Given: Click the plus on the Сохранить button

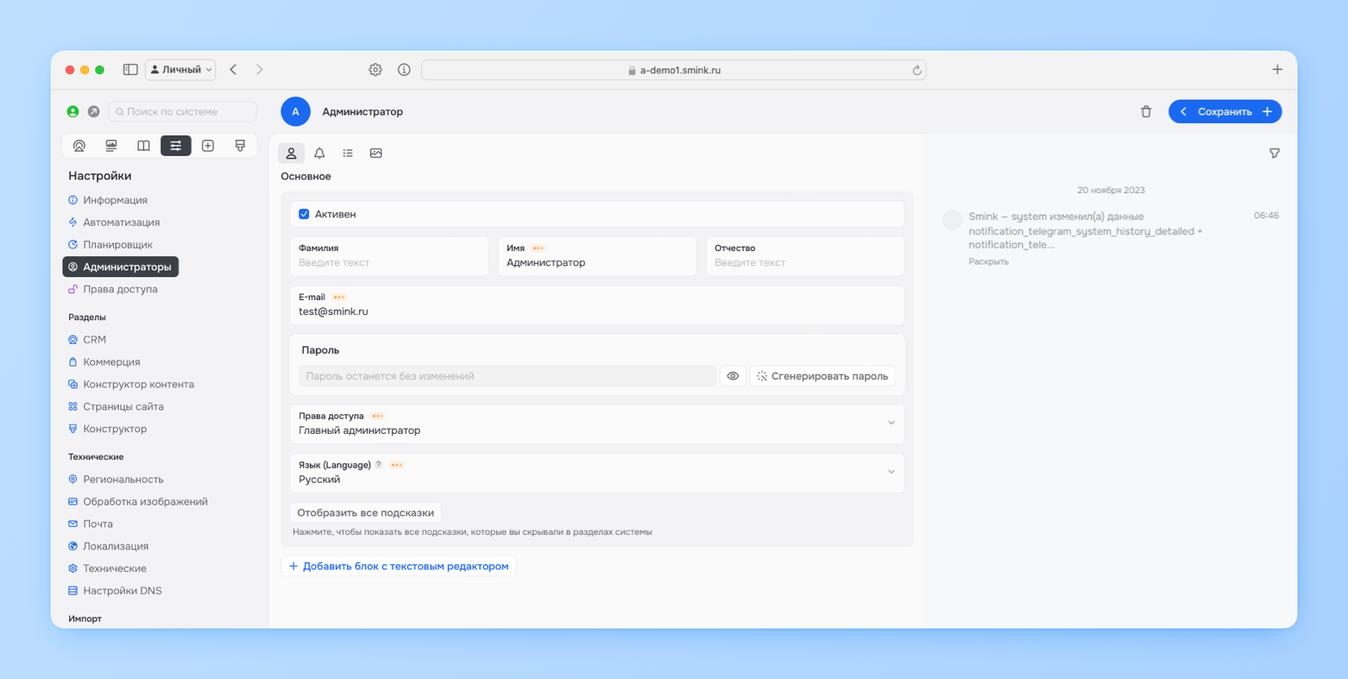Looking at the screenshot, I should coord(1267,111).
